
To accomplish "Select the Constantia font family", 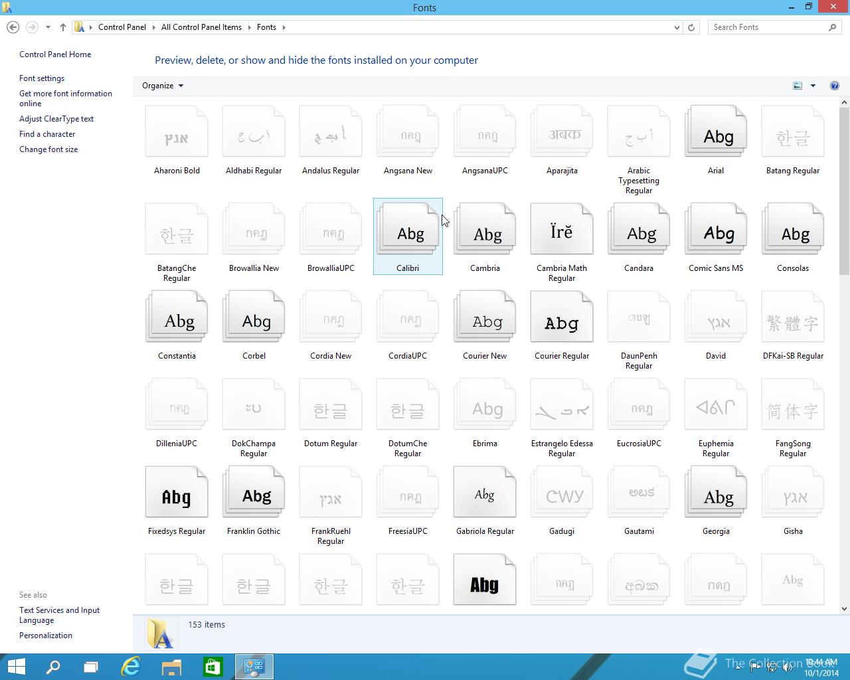I will pyautogui.click(x=177, y=317).
